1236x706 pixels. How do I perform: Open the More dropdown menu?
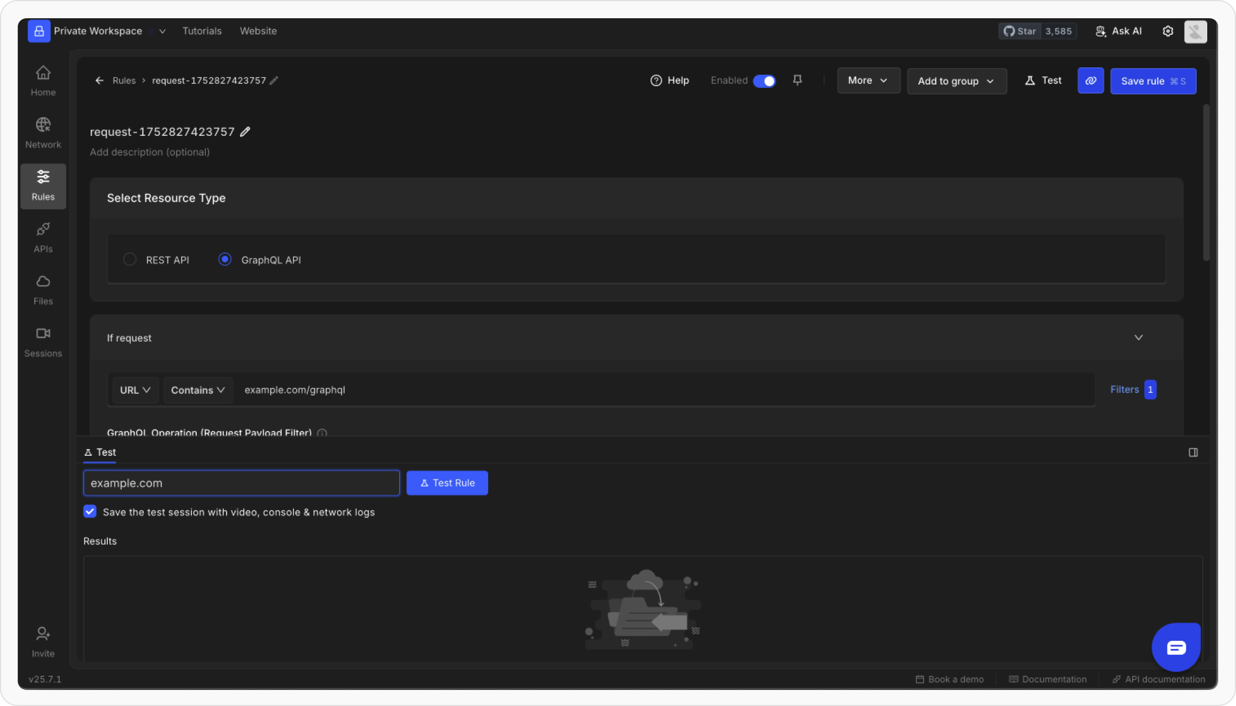pyautogui.click(x=868, y=81)
